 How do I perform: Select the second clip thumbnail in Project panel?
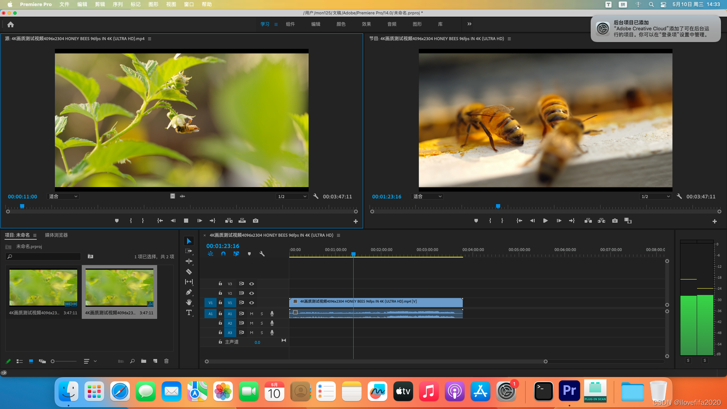[x=119, y=287]
